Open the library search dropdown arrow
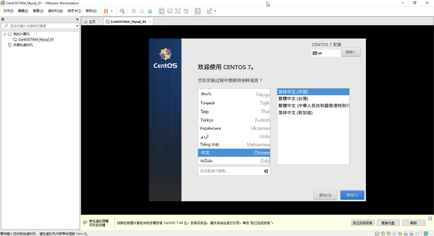This screenshot has height=236, width=434. click(x=77, y=26)
